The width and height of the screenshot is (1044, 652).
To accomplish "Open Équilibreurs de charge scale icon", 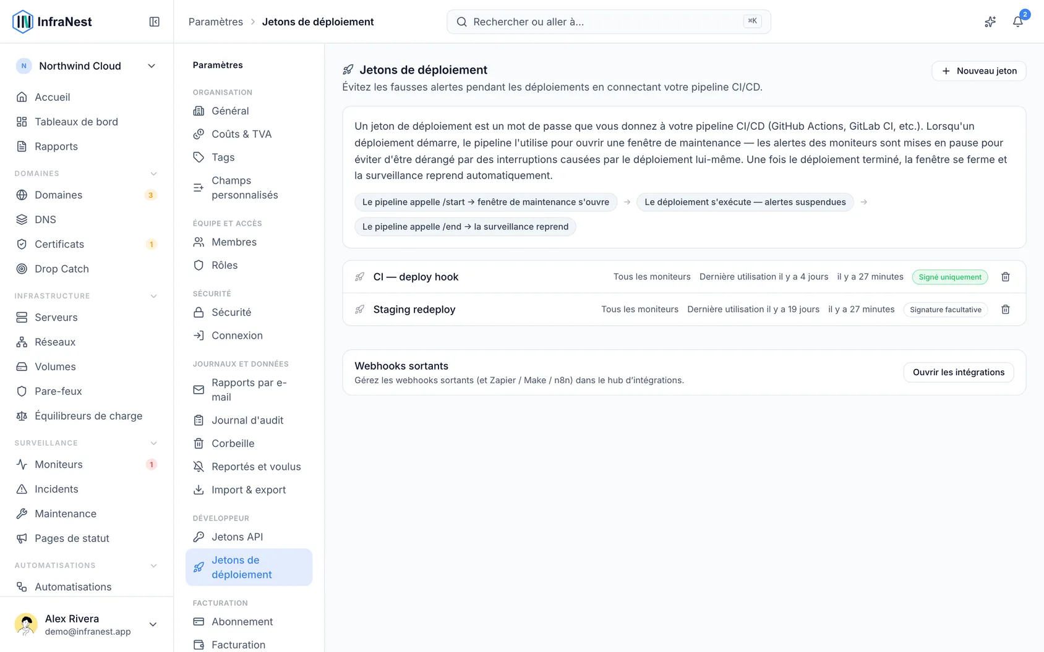I will coord(22,416).
